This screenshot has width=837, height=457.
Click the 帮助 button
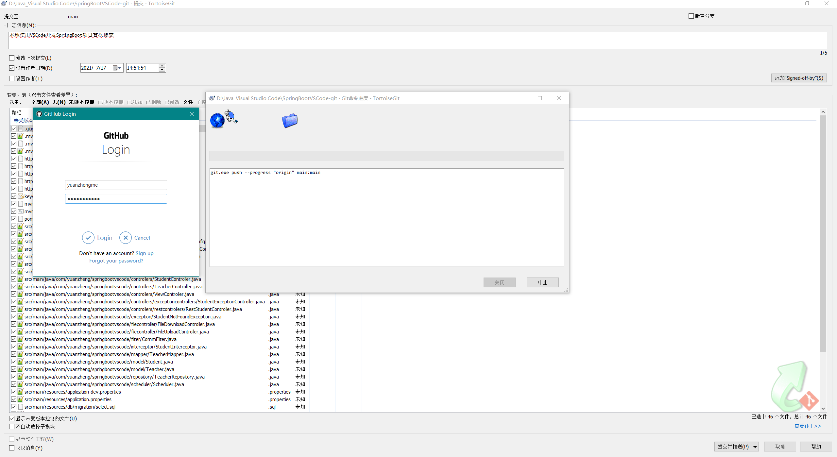pos(816,447)
